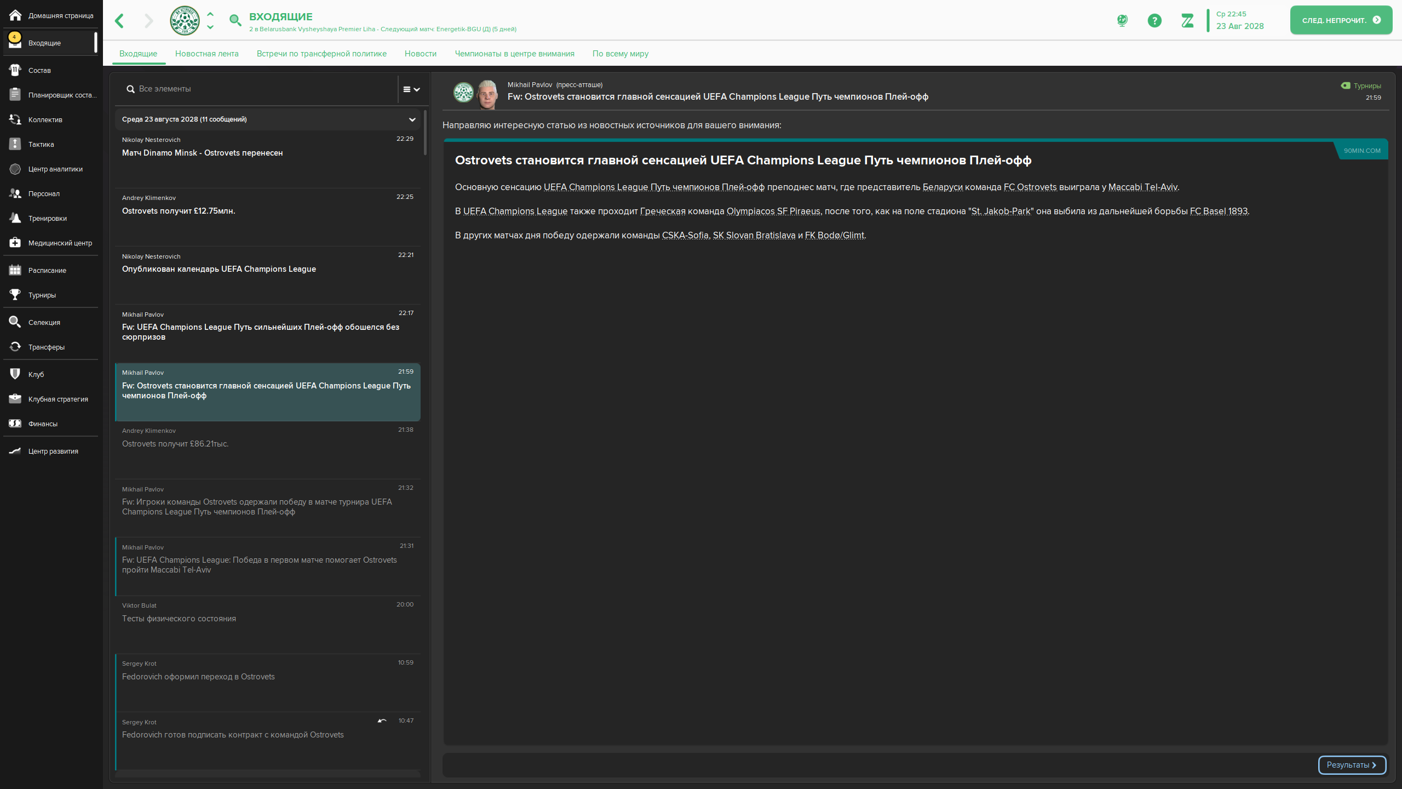The image size is (1402, 789).
Task: Click the inbox list scrollbar
Action: pos(425,131)
